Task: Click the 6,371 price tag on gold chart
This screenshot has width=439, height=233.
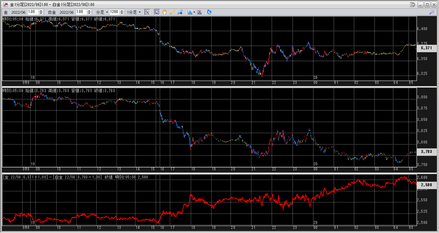Action: [x=427, y=48]
